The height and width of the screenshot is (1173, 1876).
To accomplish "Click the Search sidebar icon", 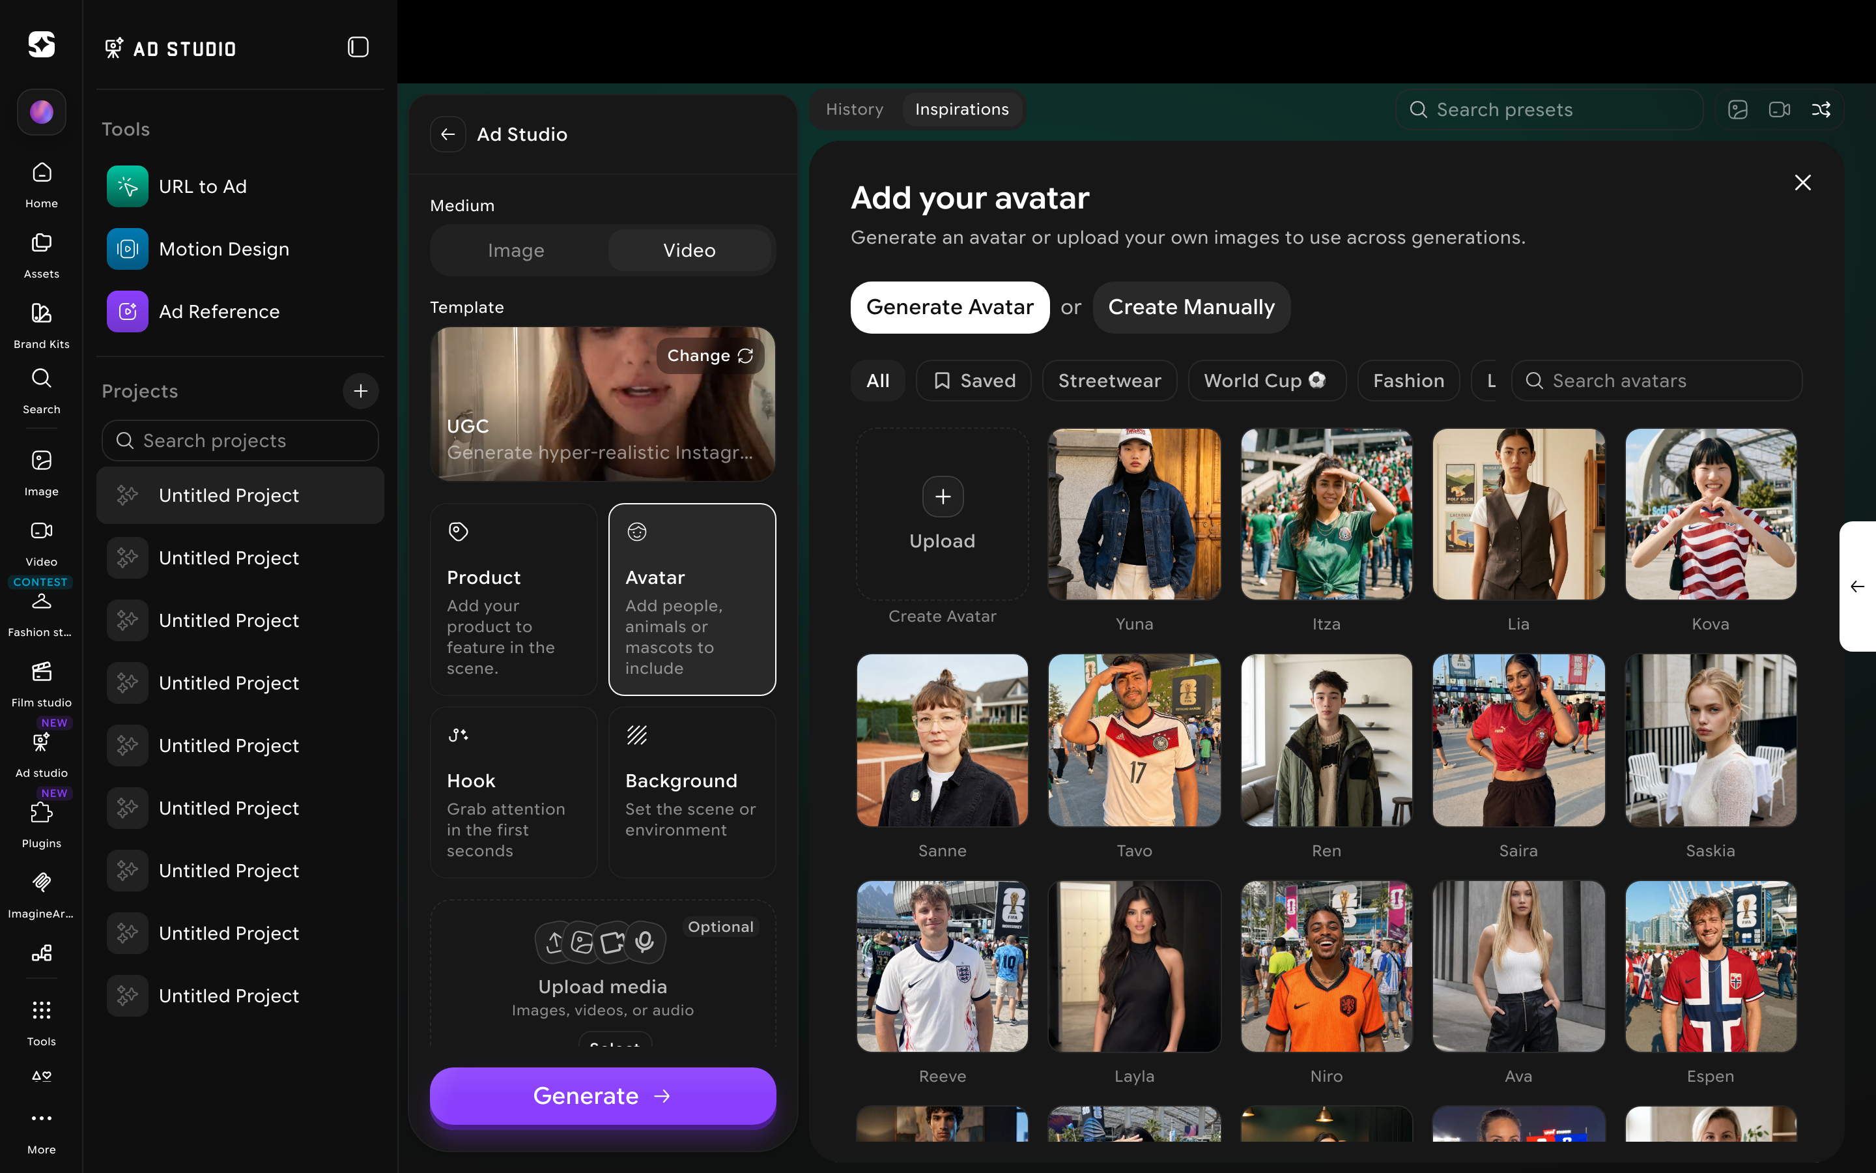I will point(41,390).
